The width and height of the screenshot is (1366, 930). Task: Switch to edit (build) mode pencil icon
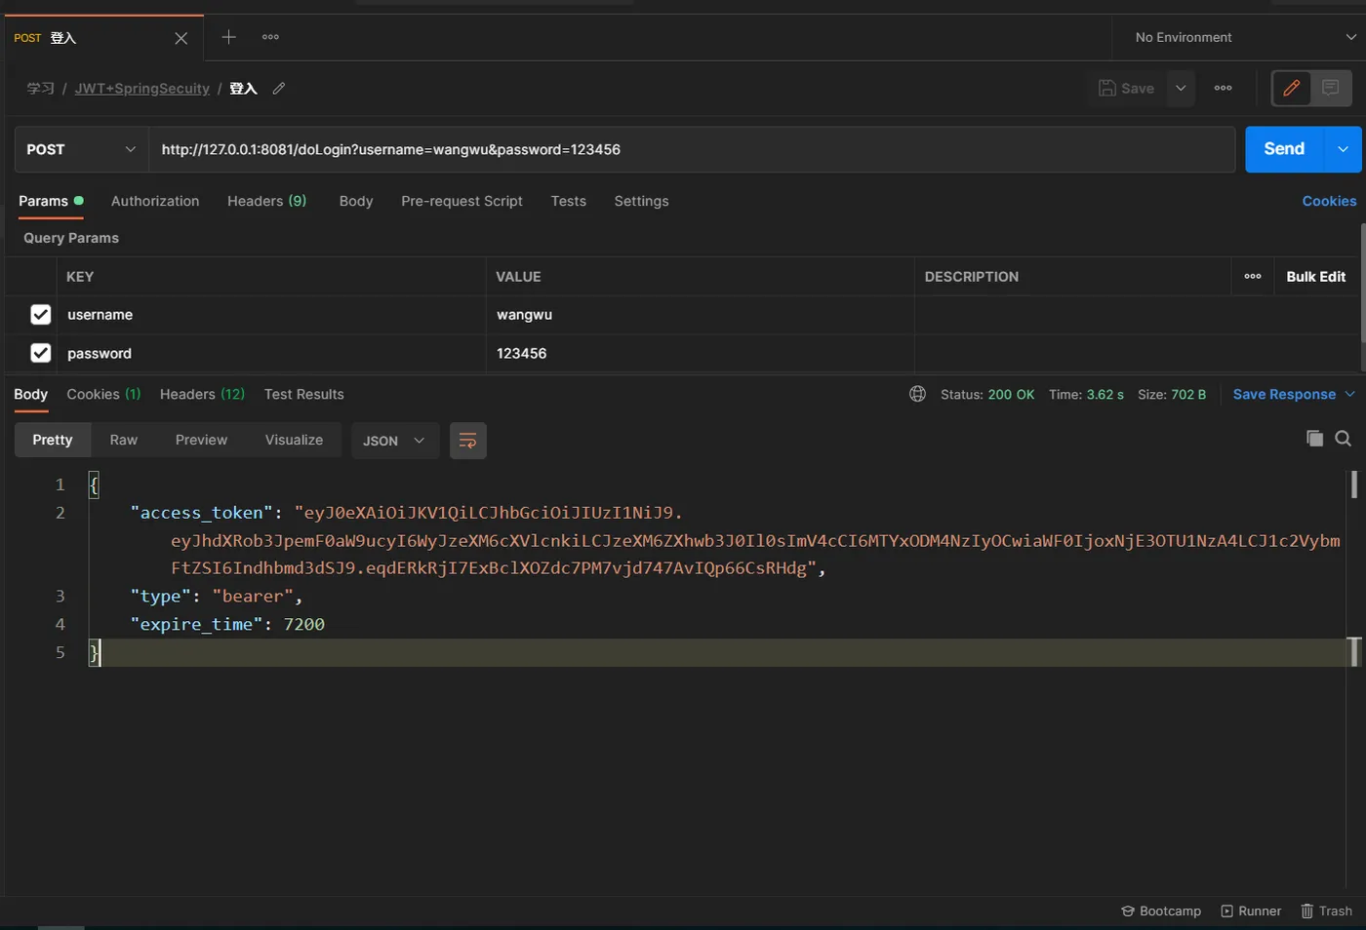[1292, 89]
